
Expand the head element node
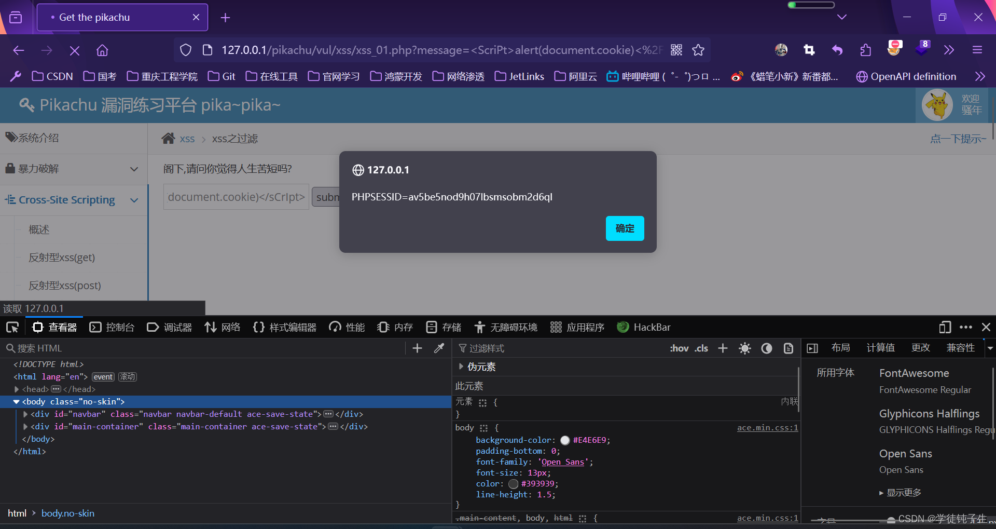[x=17, y=389]
